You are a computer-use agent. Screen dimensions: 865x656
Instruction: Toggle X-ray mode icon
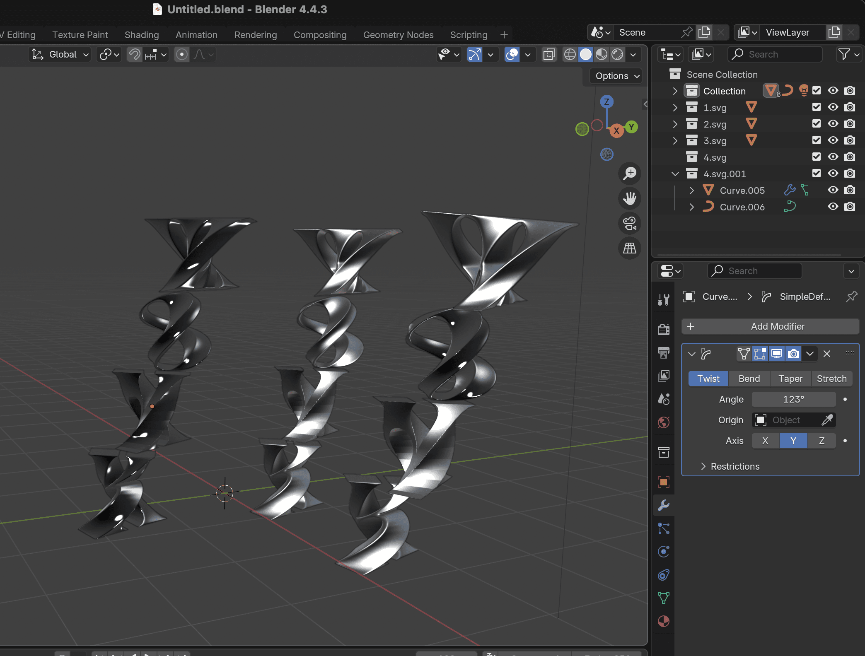(x=549, y=54)
